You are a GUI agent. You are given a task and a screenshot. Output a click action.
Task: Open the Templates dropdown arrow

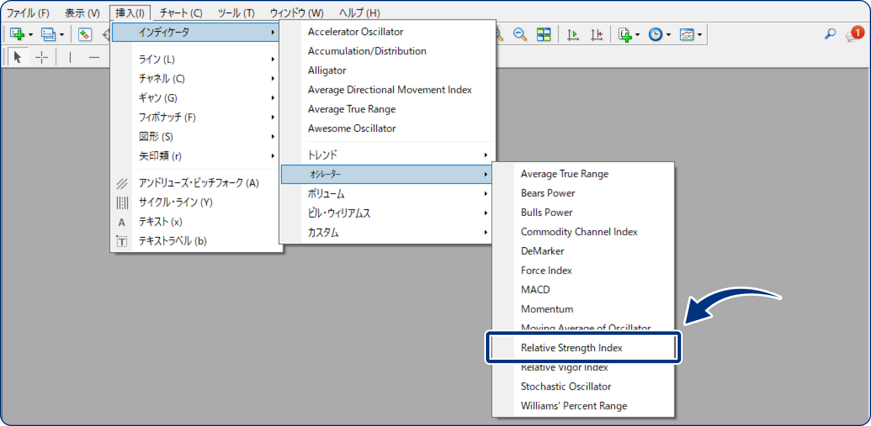(700, 35)
